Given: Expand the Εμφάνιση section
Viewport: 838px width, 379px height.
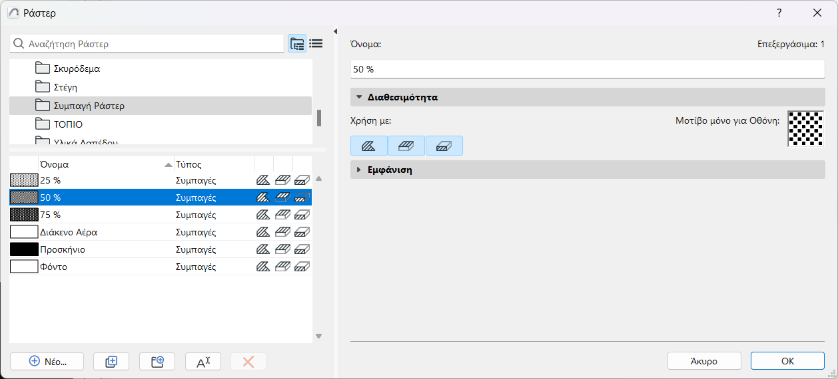Looking at the screenshot, I should coord(359,170).
